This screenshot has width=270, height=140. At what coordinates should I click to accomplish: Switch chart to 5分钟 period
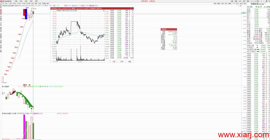(14, 3)
